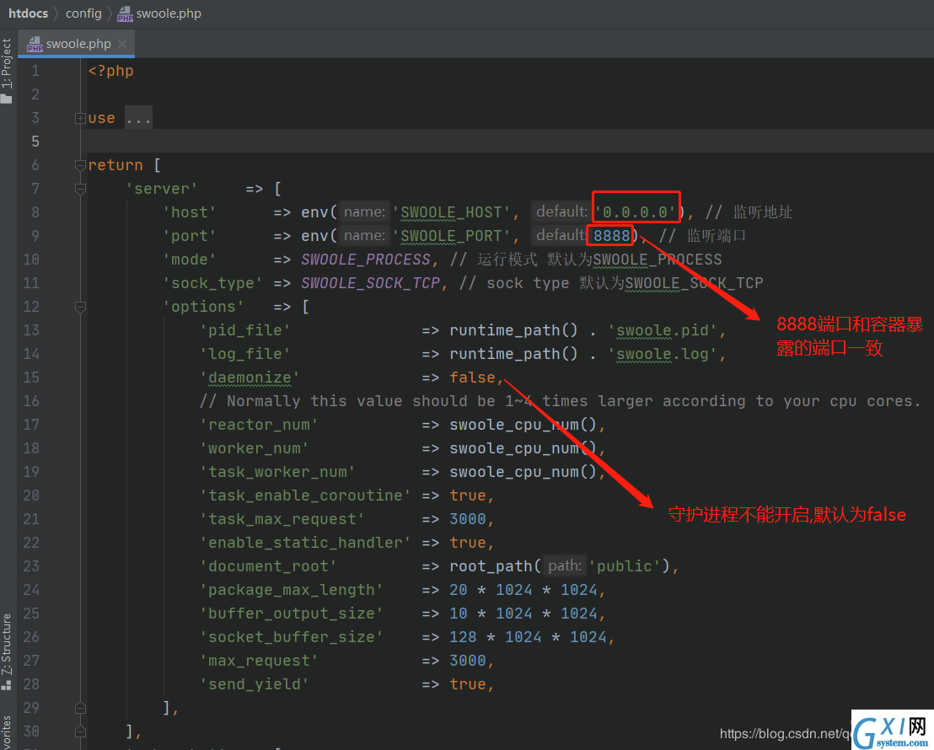This screenshot has width=934, height=750.
Task: Expand the folded use statements
Action: point(80,118)
